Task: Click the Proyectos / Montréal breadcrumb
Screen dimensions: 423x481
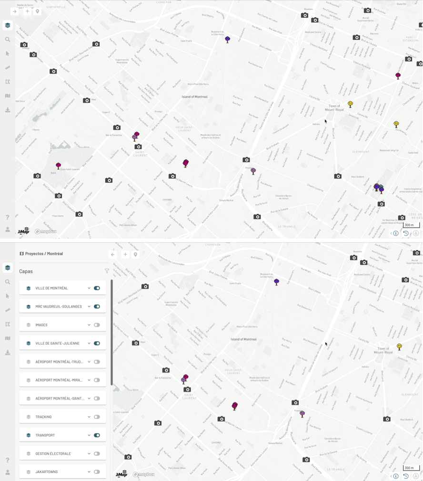Action: click(x=44, y=254)
